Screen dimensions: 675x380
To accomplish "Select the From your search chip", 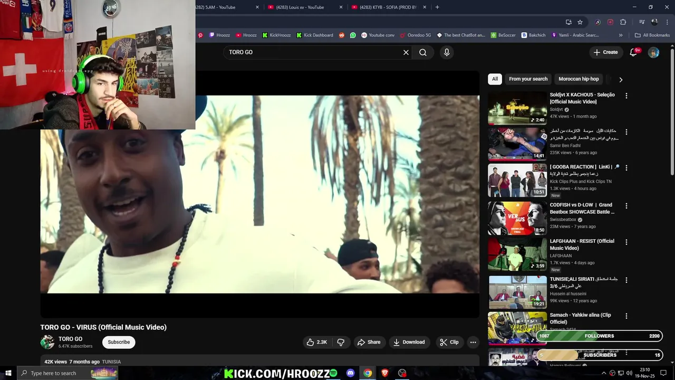I will pos(528,79).
